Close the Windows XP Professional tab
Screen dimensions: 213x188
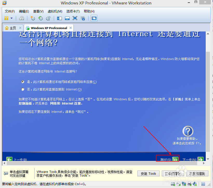pos(71,28)
